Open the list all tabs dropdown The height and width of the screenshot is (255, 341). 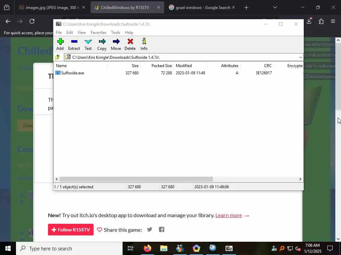click(x=275, y=7)
